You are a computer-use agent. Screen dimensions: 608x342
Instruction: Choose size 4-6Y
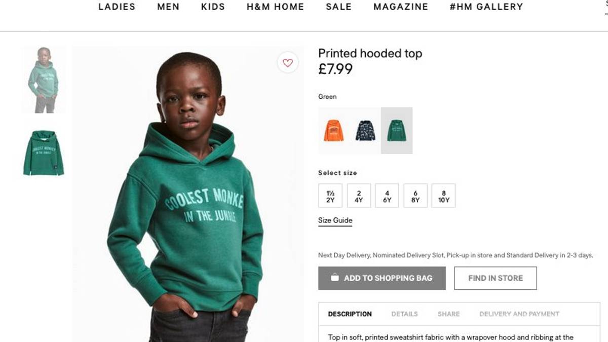pyautogui.click(x=387, y=196)
